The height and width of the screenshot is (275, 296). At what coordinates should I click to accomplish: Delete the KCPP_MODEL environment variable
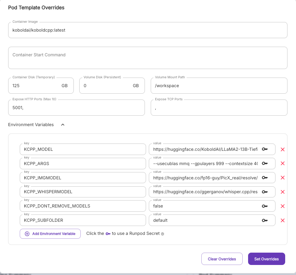(x=282, y=149)
